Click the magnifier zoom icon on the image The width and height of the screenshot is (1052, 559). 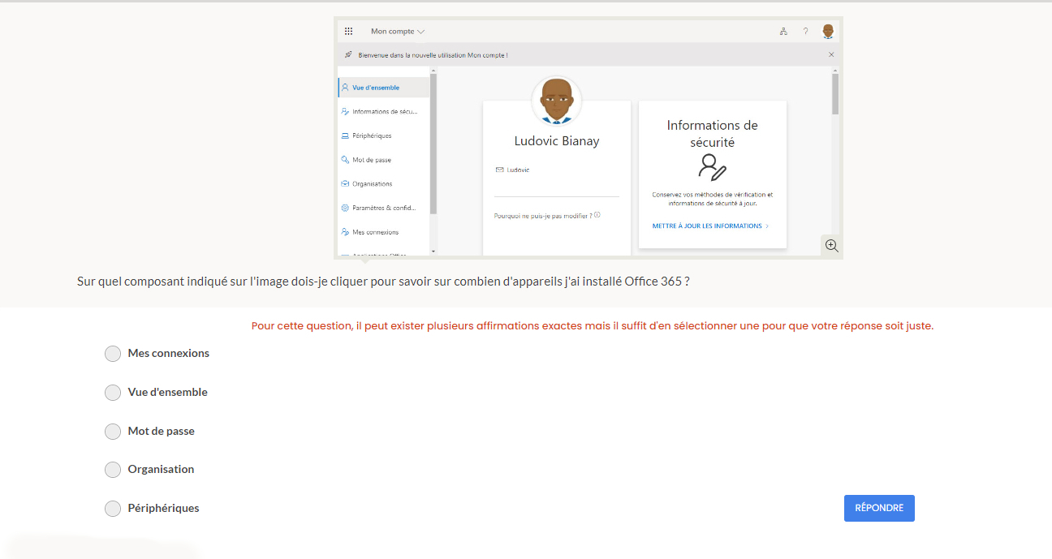click(831, 246)
